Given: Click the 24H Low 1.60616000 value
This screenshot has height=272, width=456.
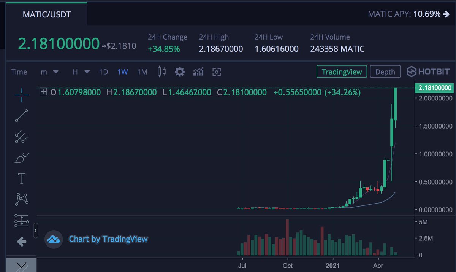Looking at the screenshot, I should [x=277, y=49].
